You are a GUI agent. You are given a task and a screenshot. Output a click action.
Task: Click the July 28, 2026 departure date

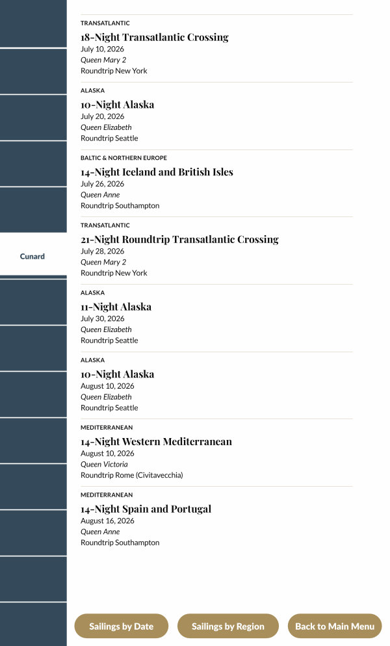pos(102,252)
